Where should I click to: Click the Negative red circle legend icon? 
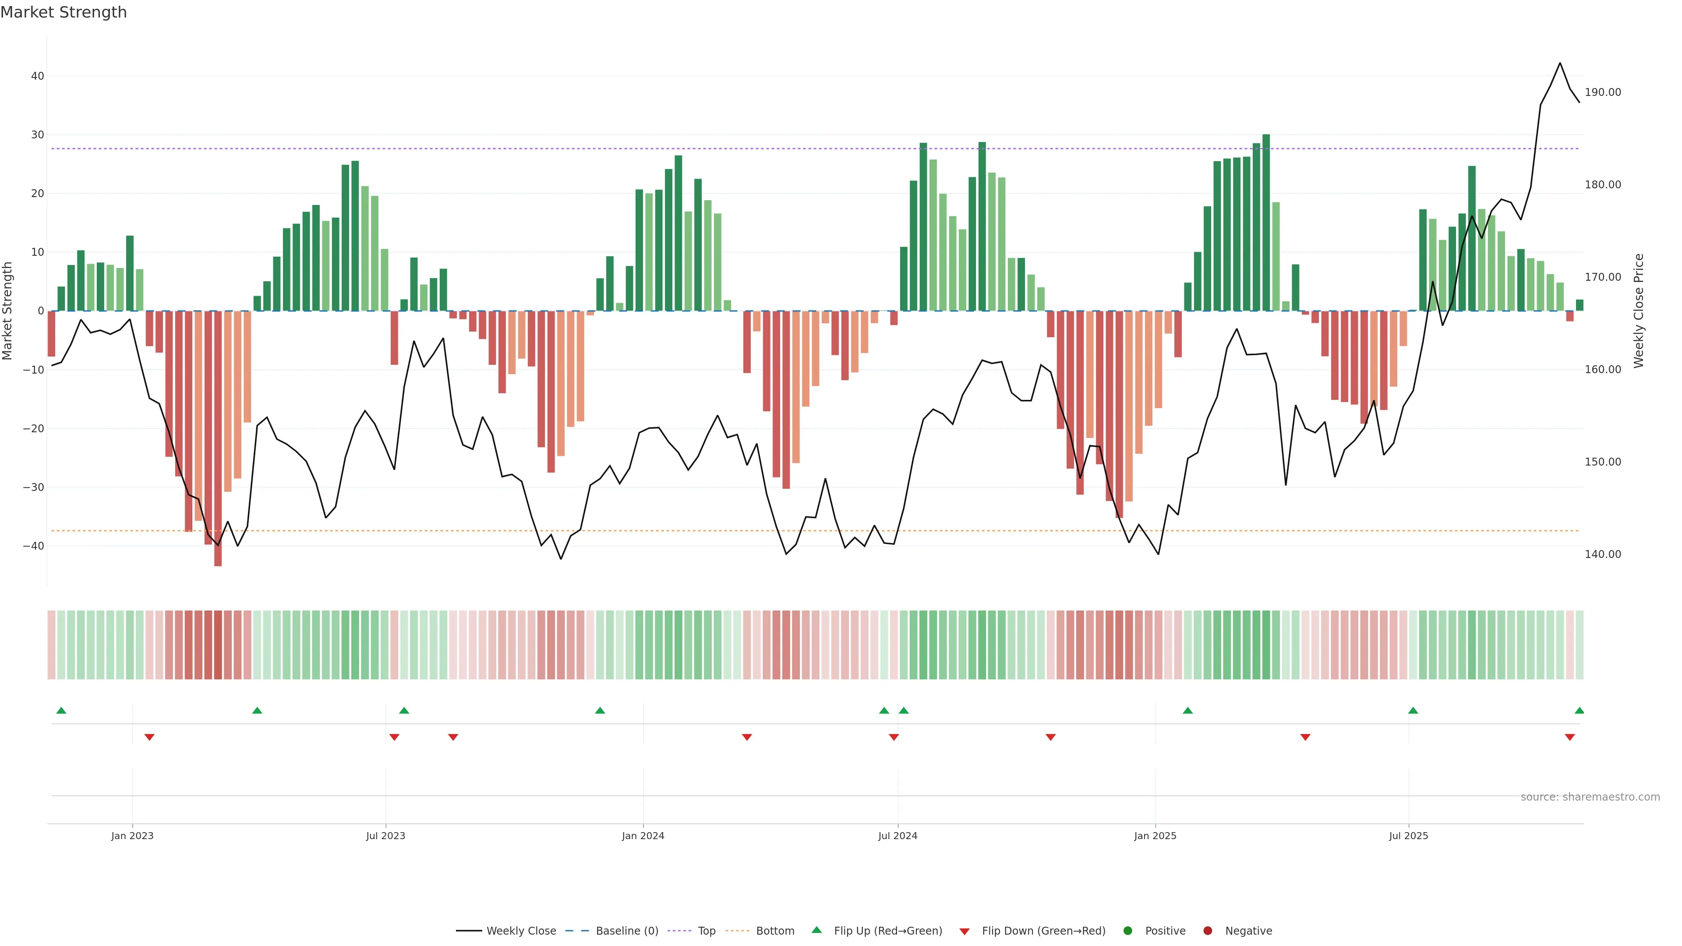click(1207, 931)
